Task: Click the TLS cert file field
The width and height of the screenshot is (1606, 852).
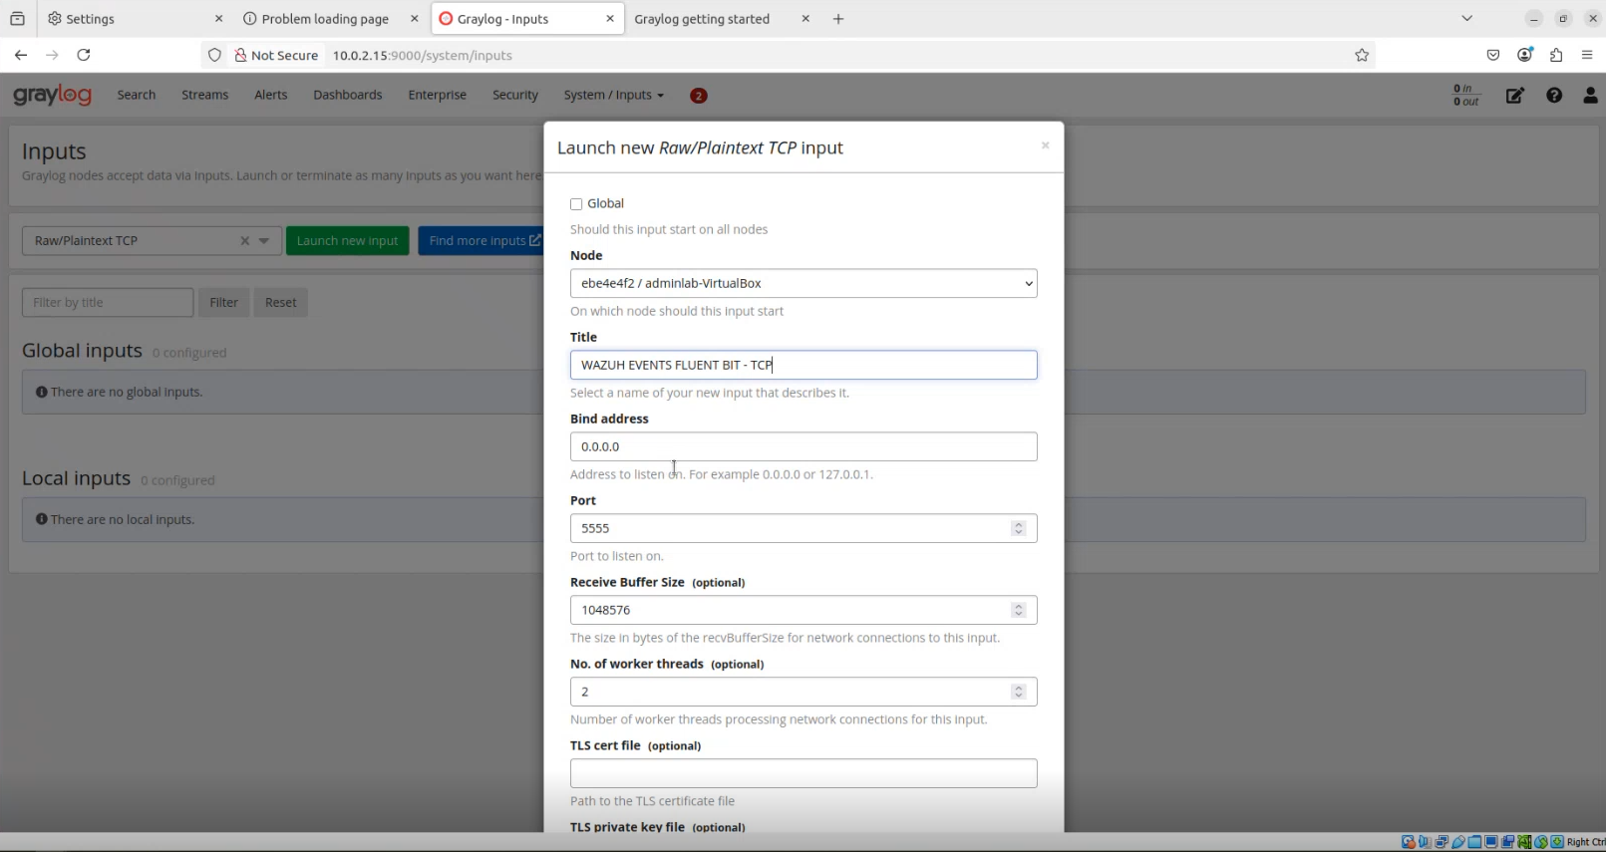Action: click(803, 773)
